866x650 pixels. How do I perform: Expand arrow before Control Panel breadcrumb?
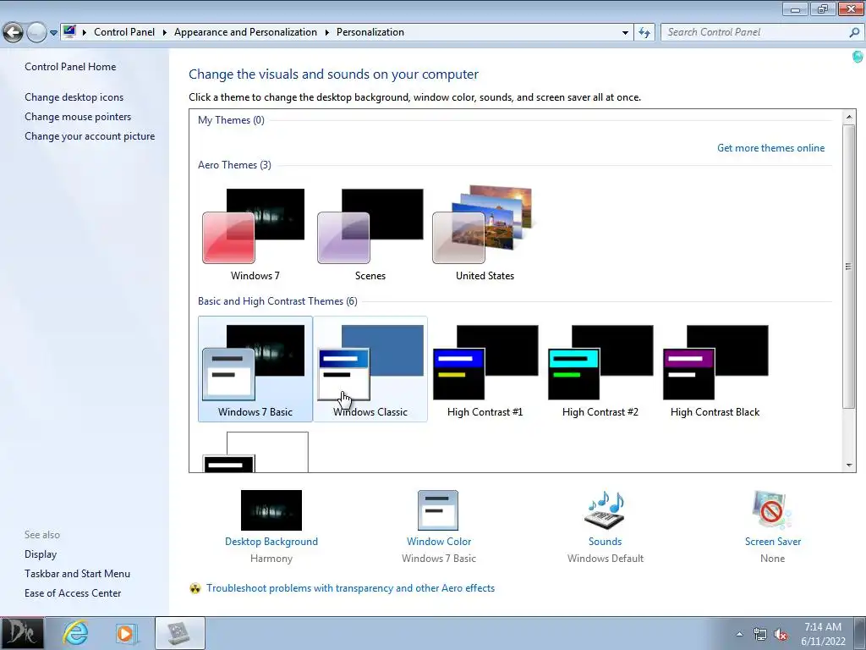[x=85, y=32]
